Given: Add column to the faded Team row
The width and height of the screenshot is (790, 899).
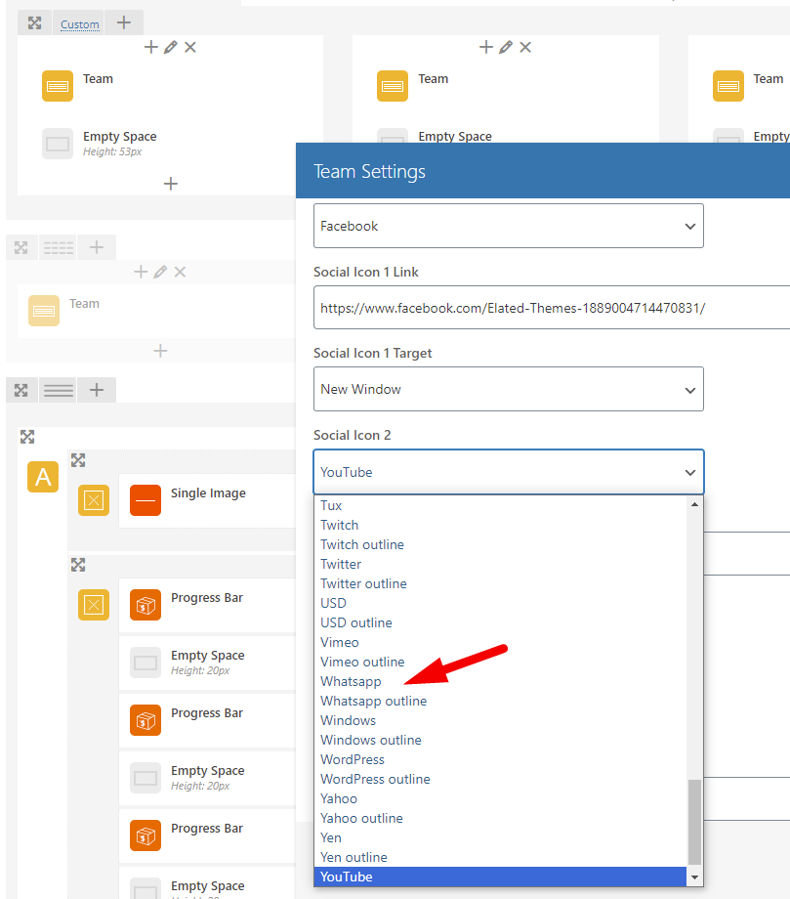Looking at the screenshot, I should click(x=97, y=247).
